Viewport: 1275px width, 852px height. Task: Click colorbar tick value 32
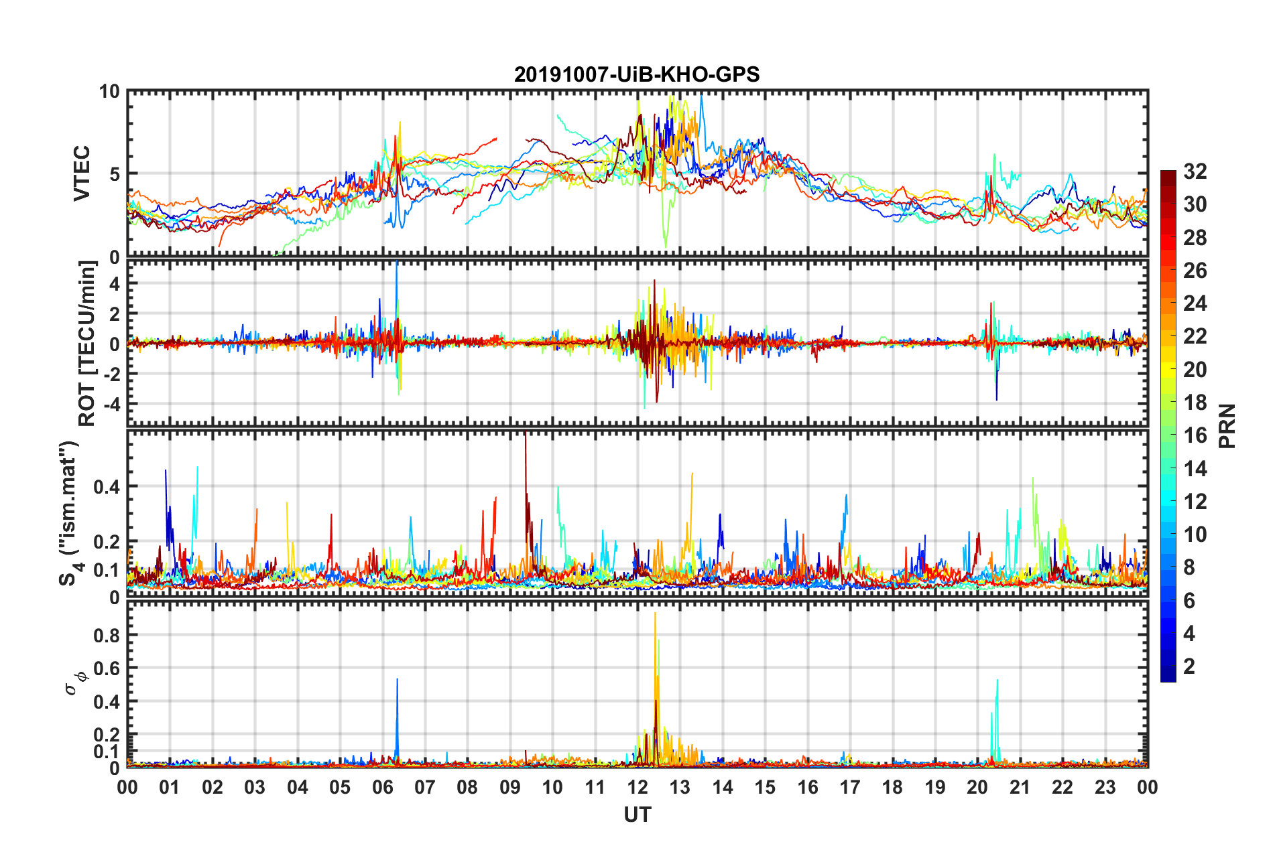(1195, 171)
